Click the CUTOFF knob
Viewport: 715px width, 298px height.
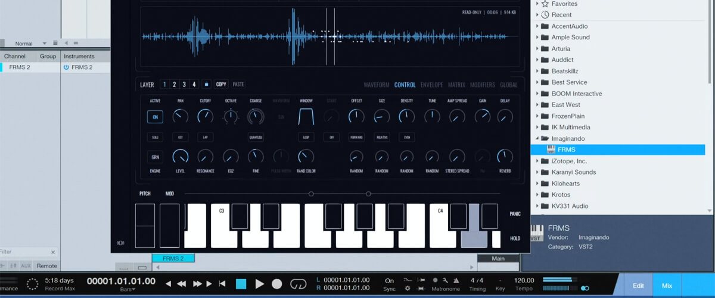coord(205,116)
